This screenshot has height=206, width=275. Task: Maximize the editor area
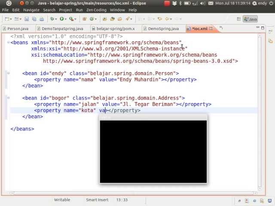coord(263,27)
